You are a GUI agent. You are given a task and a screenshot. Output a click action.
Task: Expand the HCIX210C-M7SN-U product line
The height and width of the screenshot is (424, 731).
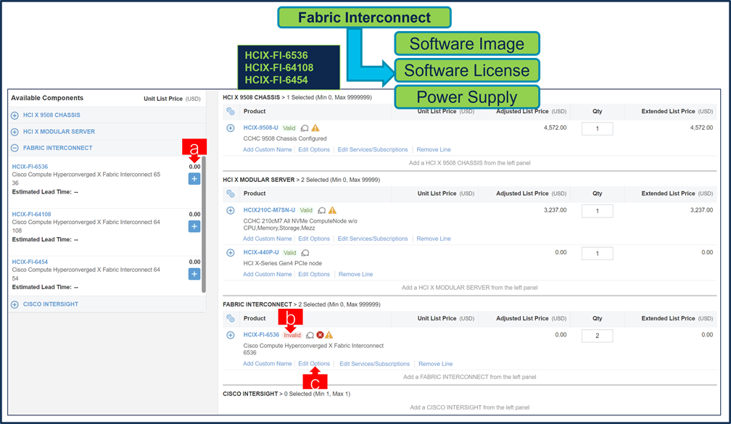tap(231, 211)
